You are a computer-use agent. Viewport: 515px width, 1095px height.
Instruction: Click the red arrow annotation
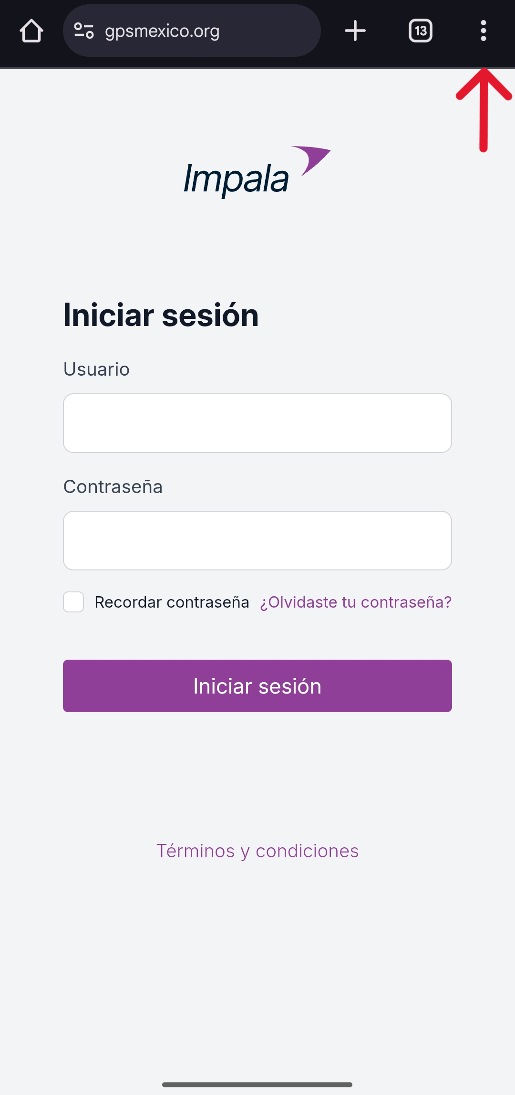point(484,110)
